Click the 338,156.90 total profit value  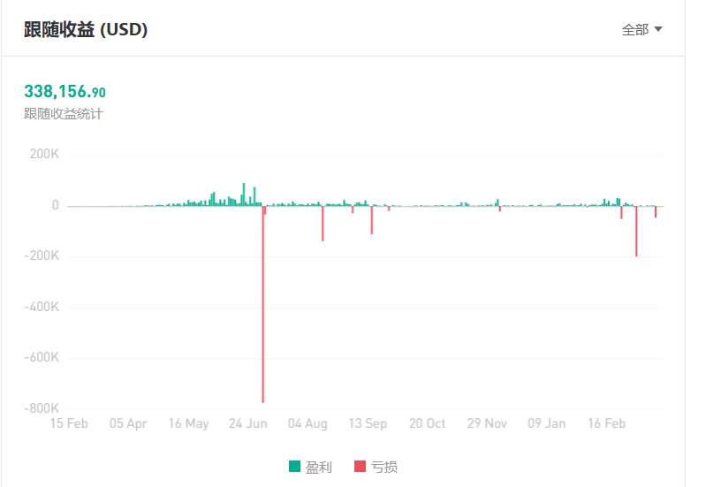(x=65, y=91)
